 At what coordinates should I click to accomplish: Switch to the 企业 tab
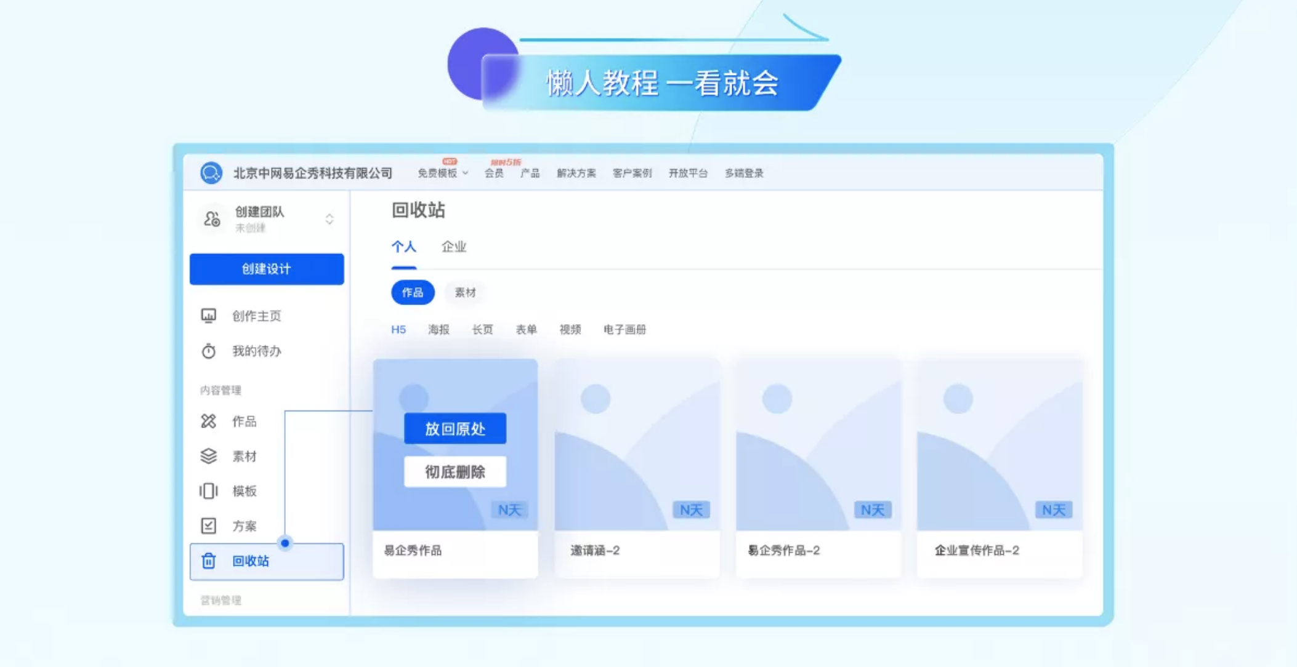(x=454, y=247)
